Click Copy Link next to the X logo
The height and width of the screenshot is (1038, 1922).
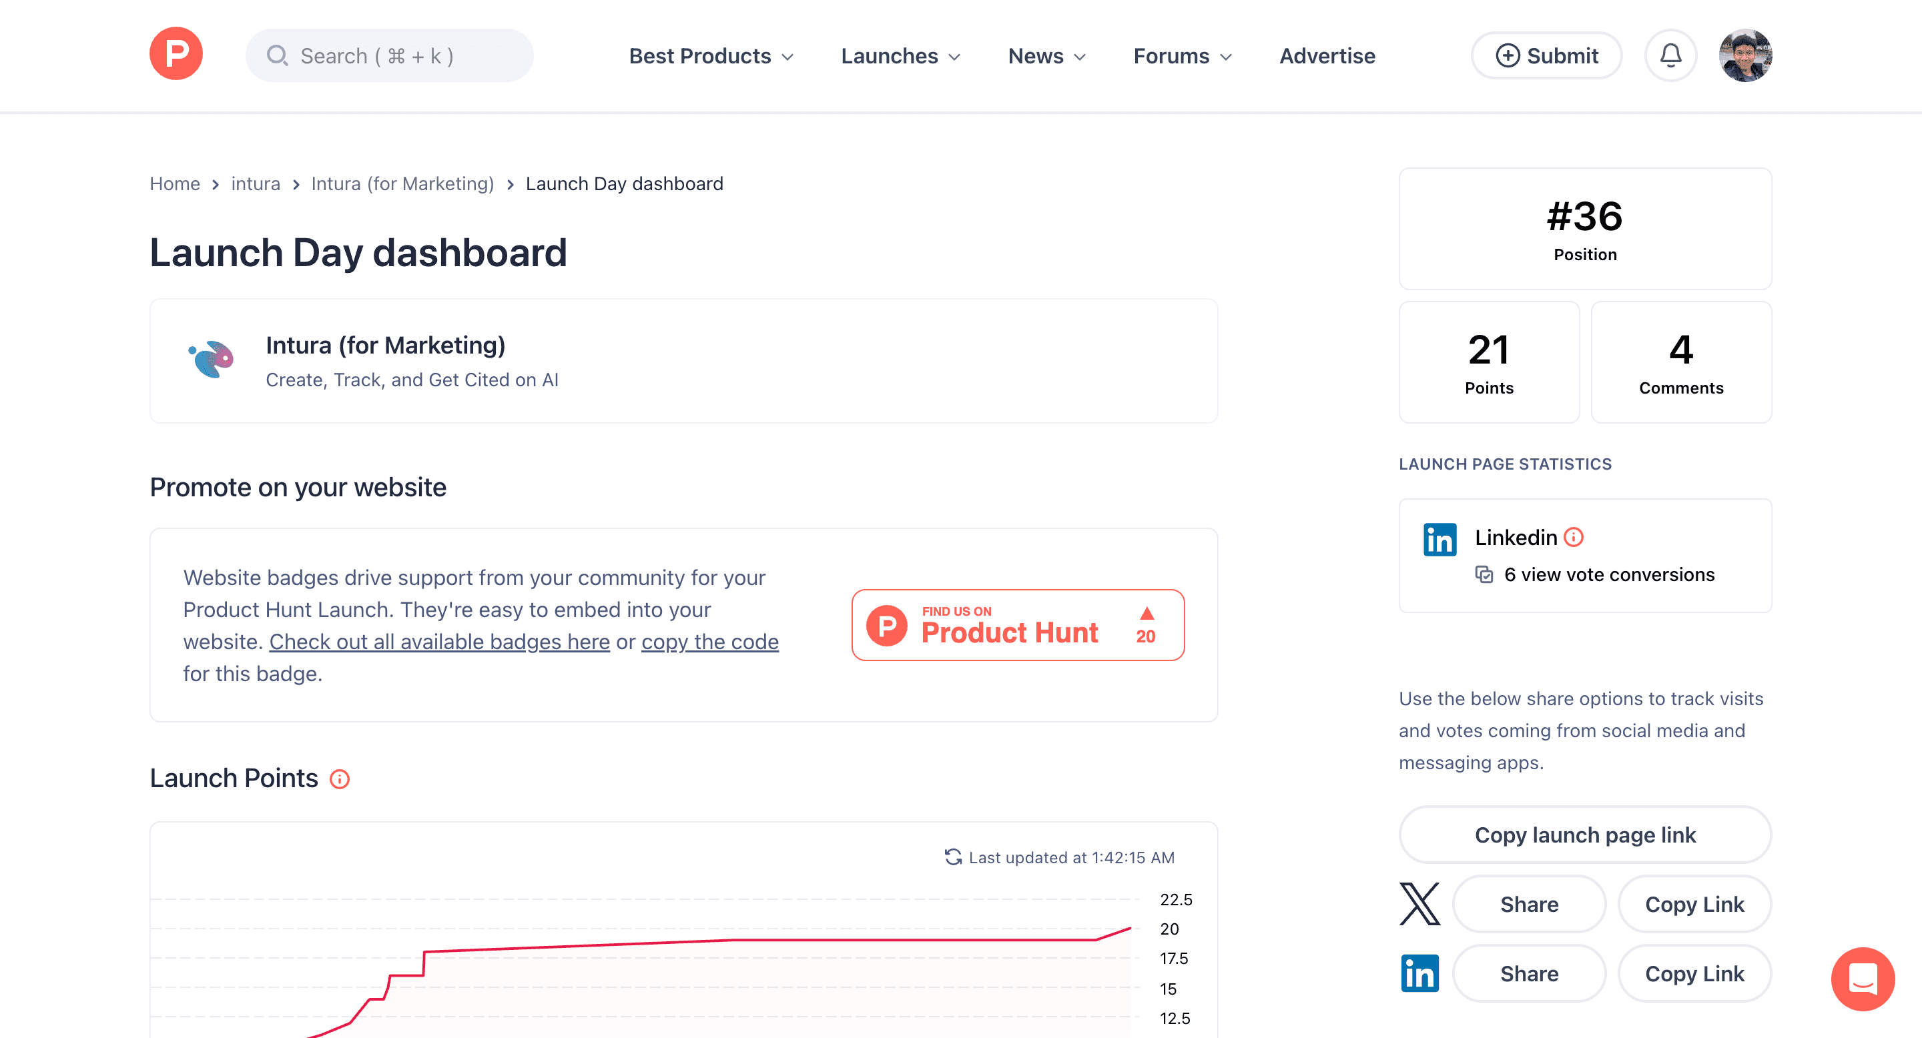[x=1694, y=904]
